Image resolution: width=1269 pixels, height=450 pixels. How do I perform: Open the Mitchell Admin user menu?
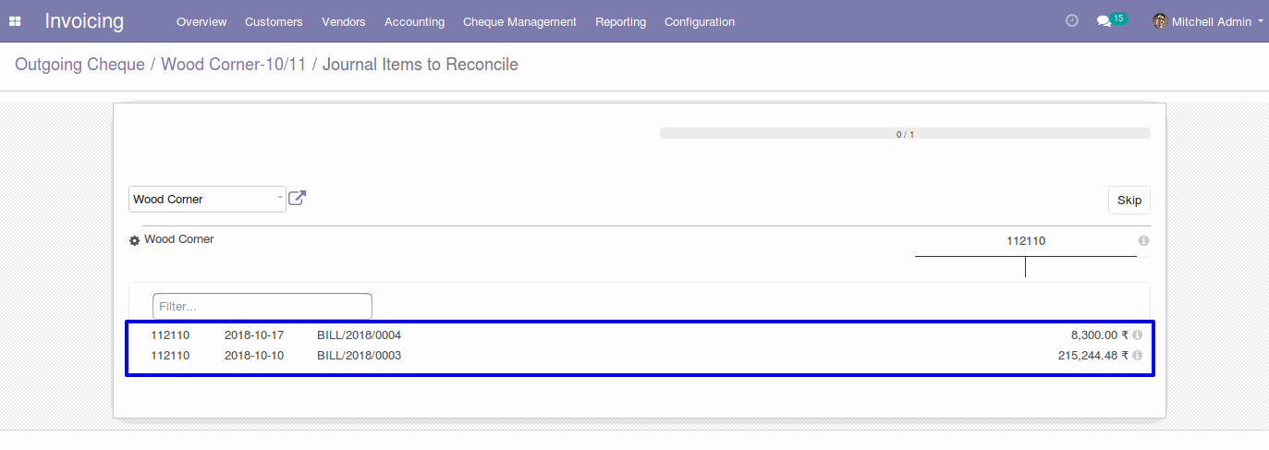click(x=1208, y=21)
